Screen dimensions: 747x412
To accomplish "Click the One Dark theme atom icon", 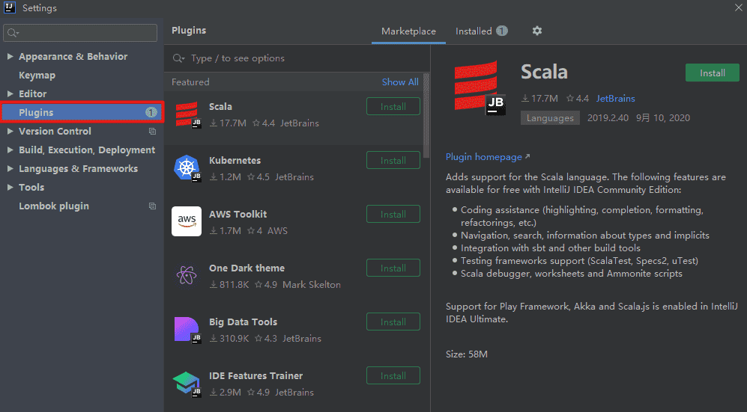I will tap(187, 275).
